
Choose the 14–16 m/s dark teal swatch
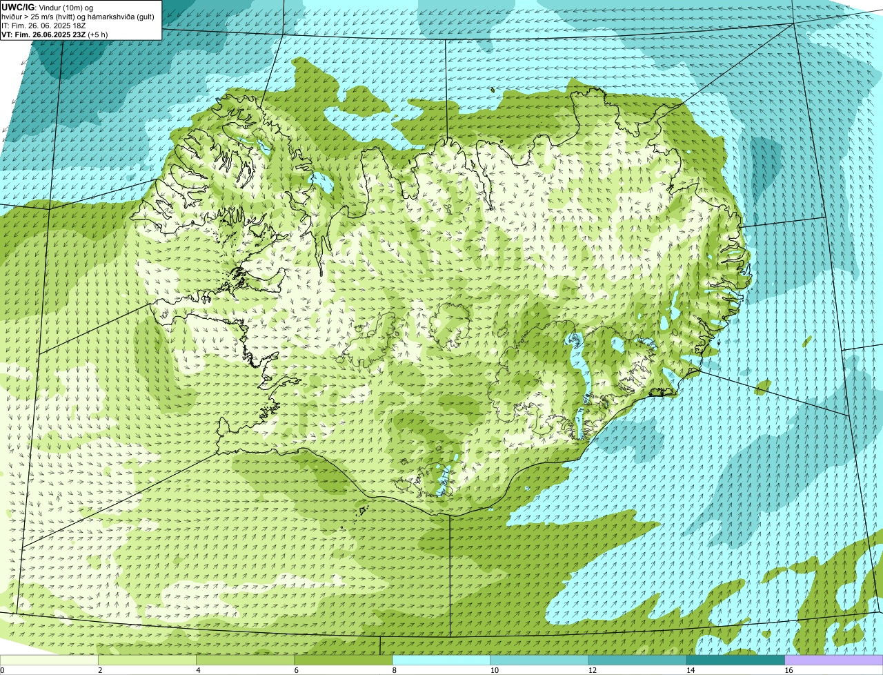pyautogui.click(x=735, y=661)
